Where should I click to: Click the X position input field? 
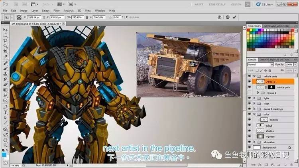point(34,17)
